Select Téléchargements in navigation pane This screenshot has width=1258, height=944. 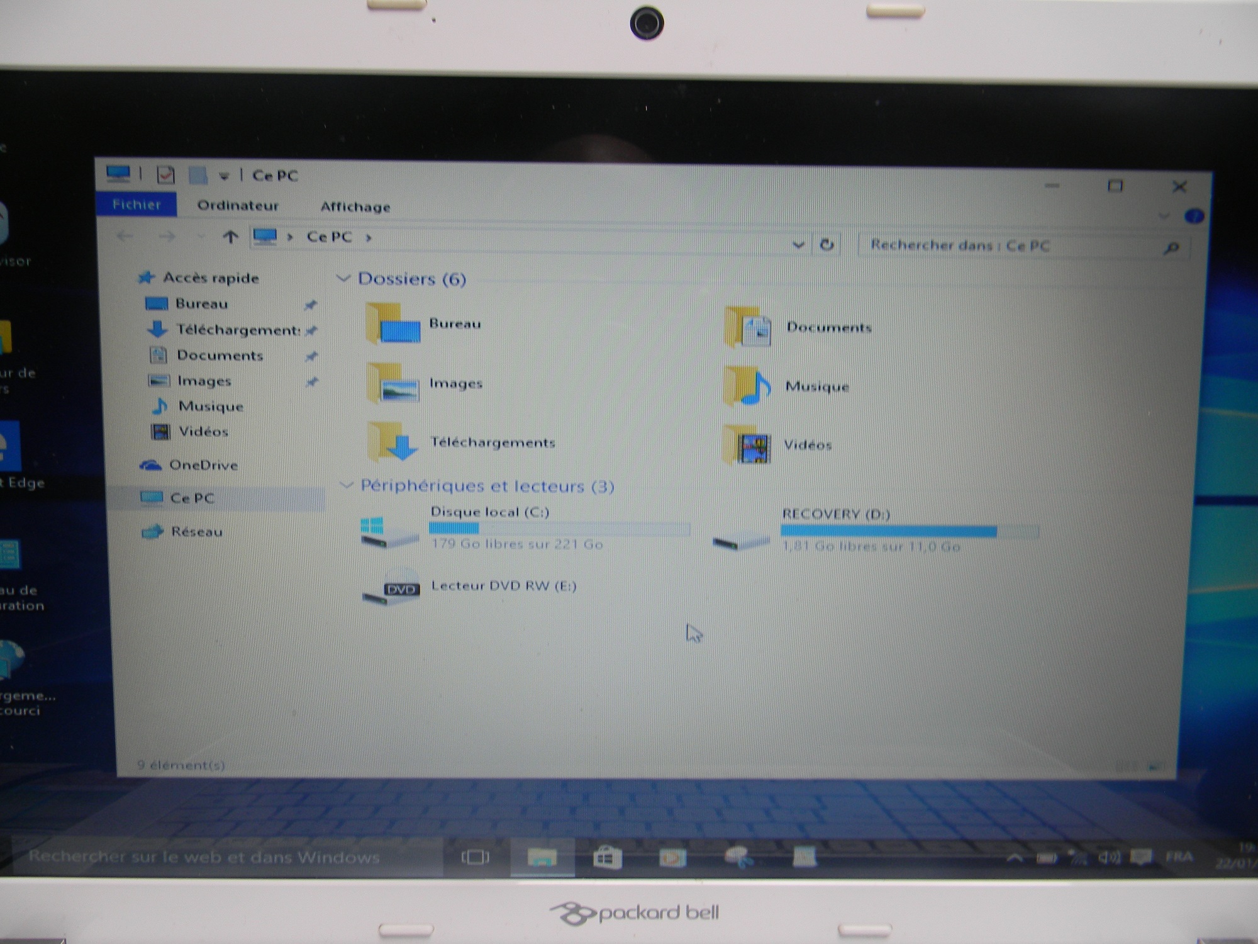click(x=238, y=330)
